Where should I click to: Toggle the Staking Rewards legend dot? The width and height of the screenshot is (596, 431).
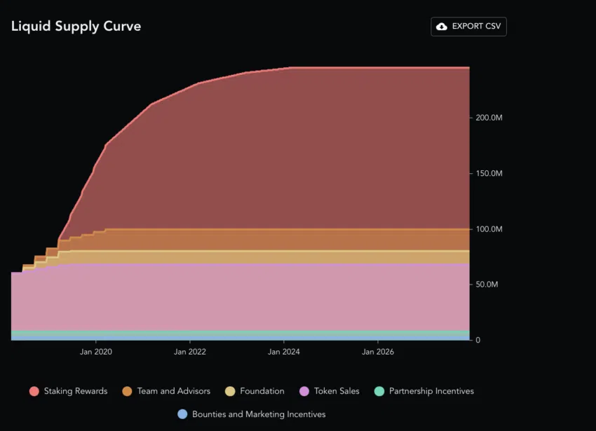click(x=34, y=391)
